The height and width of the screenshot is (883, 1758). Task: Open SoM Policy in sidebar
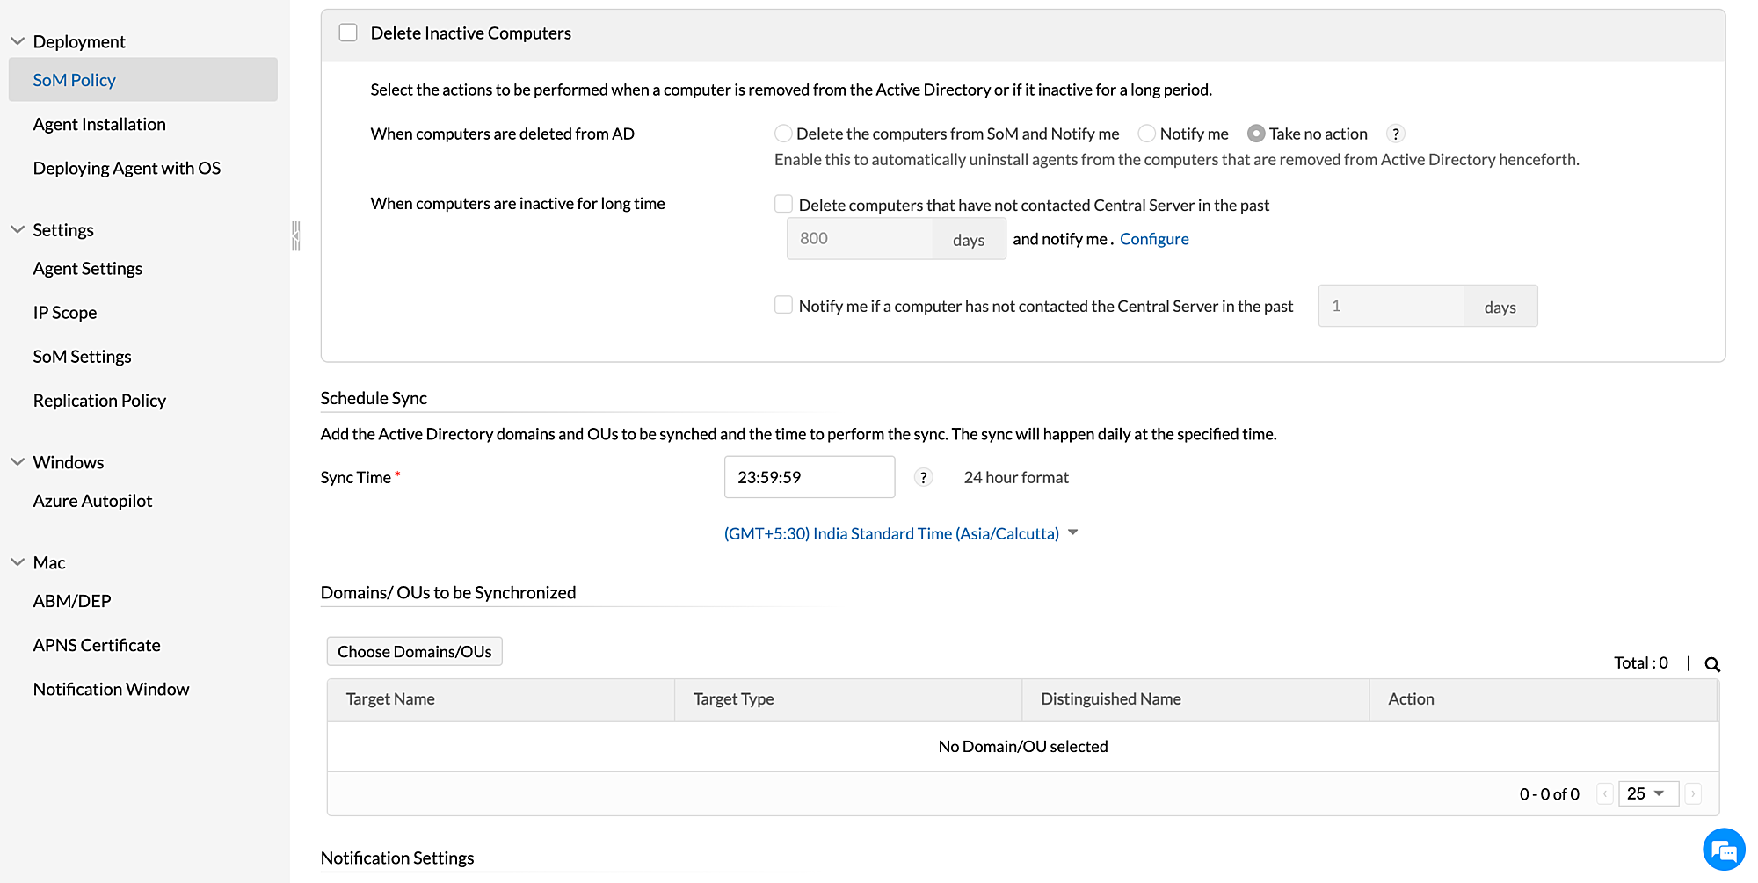[143, 80]
